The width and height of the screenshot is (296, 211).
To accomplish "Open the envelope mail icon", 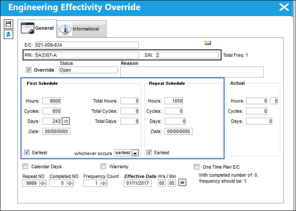I will (207, 43).
